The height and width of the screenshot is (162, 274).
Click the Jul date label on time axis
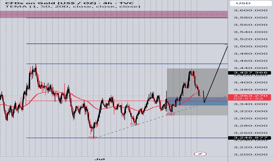click(x=100, y=159)
